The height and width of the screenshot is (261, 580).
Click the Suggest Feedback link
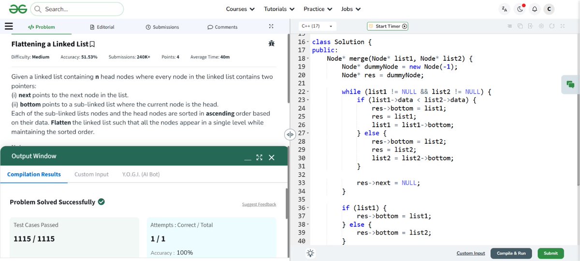pyautogui.click(x=259, y=205)
